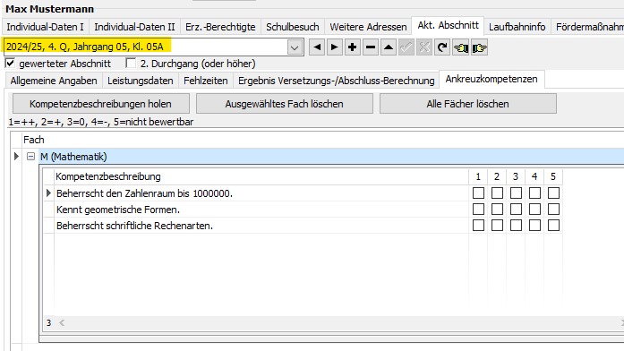Click the right-pointing hand icon
The width and height of the screenshot is (624, 351).
point(479,47)
